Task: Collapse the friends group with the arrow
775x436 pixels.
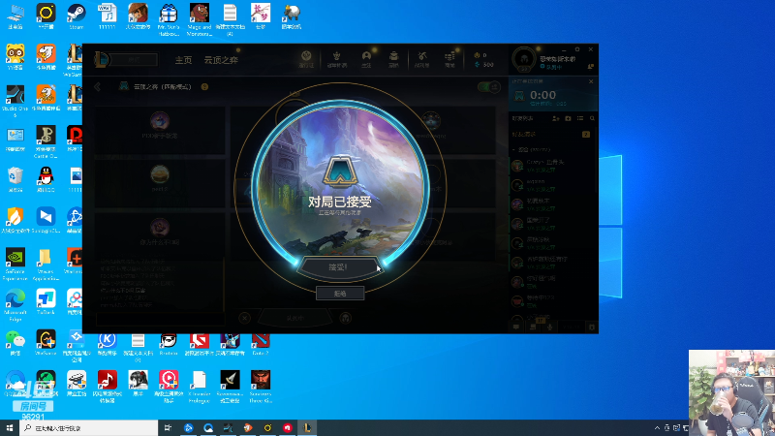Action: point(513,149)
